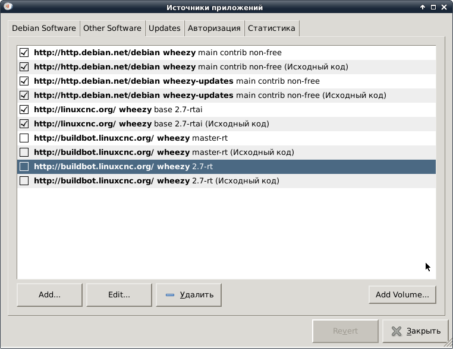Select row http.debian.net wheezy main contrib non-free
The image size is (453, 349).
227,52
